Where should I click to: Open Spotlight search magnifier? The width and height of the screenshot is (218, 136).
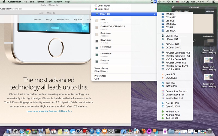tap(208, 2)
